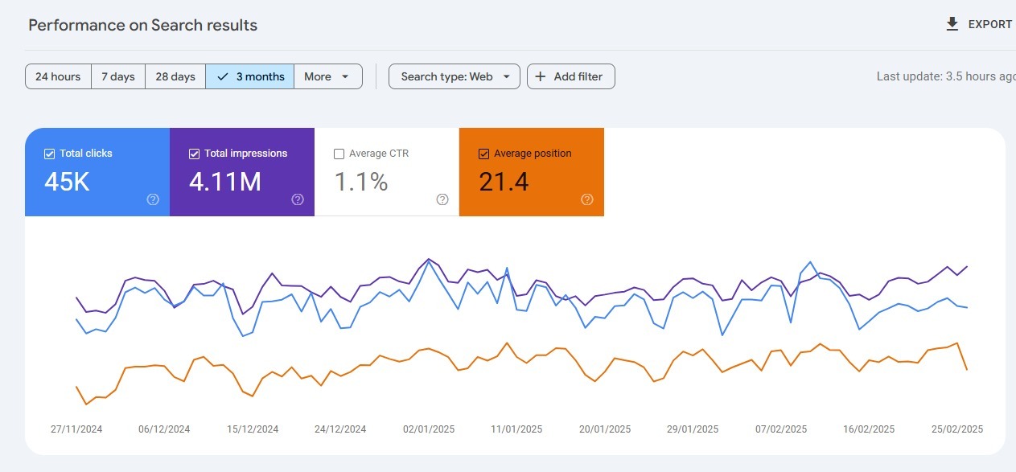
Task: Open the Search type: Web dropdown
Action: pyautogui.click(x=455, y=76)
